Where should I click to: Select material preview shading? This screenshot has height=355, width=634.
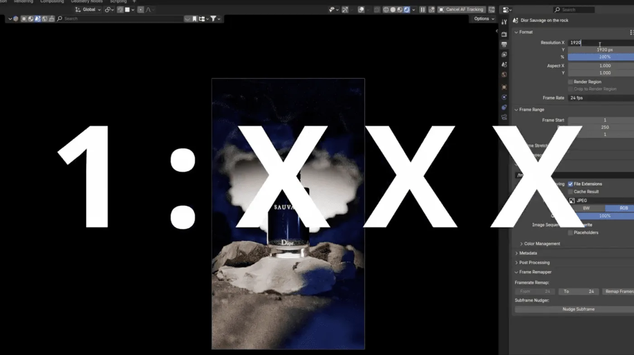(399, 9)
